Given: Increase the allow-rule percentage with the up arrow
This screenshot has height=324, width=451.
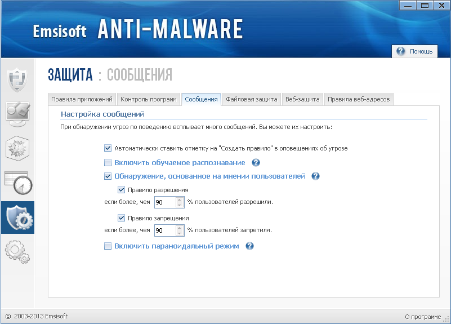Looking at the screenshot, I should click(x=180, y=199).
